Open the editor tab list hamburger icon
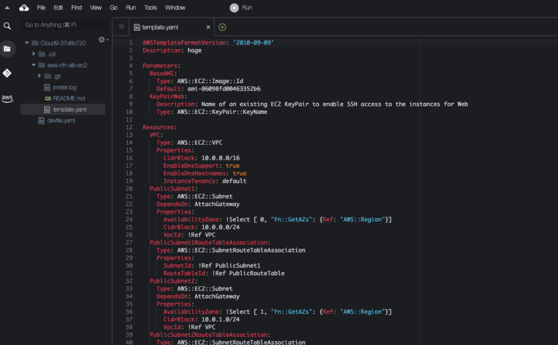 [x=121, y=26]
